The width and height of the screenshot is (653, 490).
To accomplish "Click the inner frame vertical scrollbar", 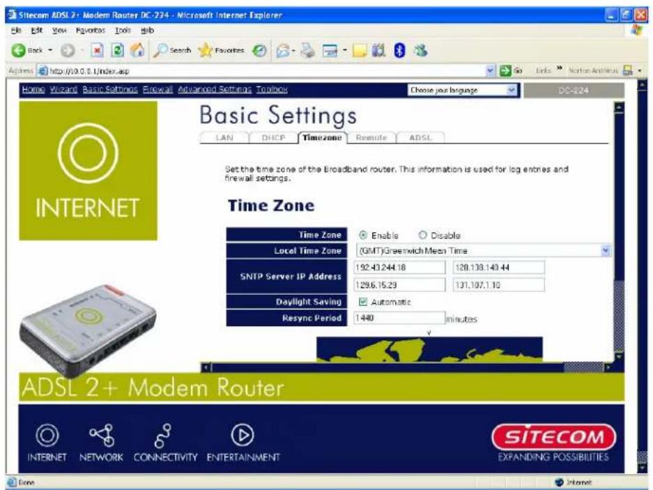I will pyautogui.click(x=620, y=231).
